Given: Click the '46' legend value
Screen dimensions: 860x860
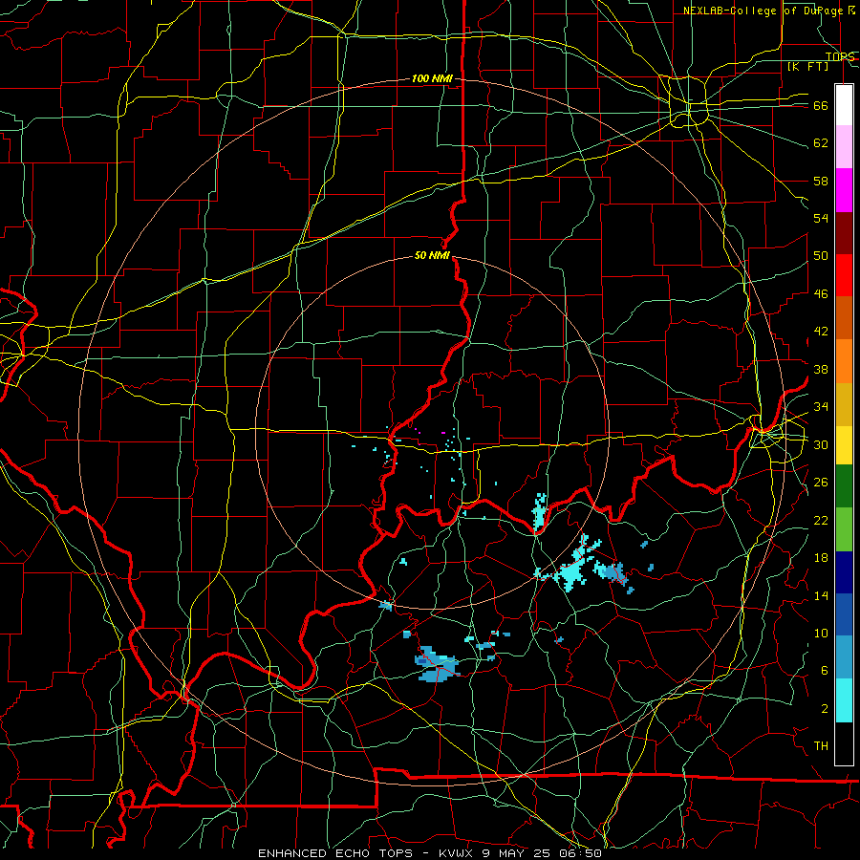Looking at the screenshot, I should pyautogui.click(x=821, y=294).
